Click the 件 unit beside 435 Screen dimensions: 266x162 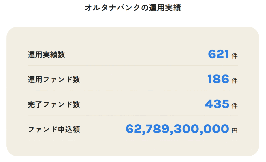click(235, 105)
